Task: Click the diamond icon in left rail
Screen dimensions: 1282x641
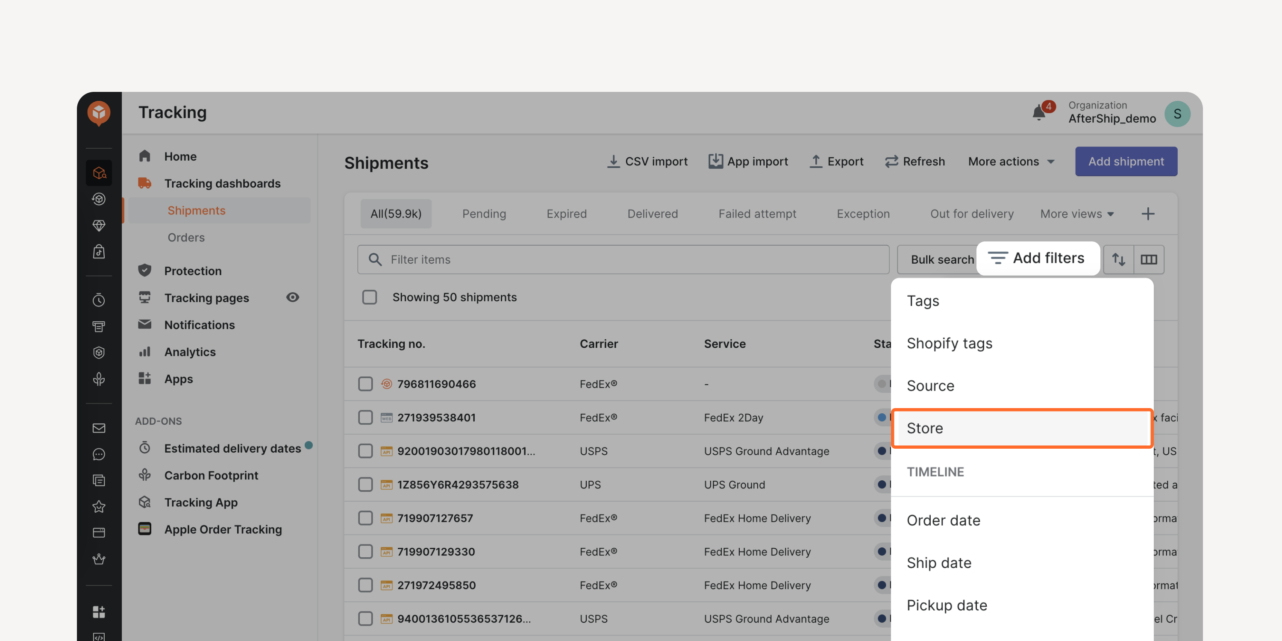Action: coord(99,226)
